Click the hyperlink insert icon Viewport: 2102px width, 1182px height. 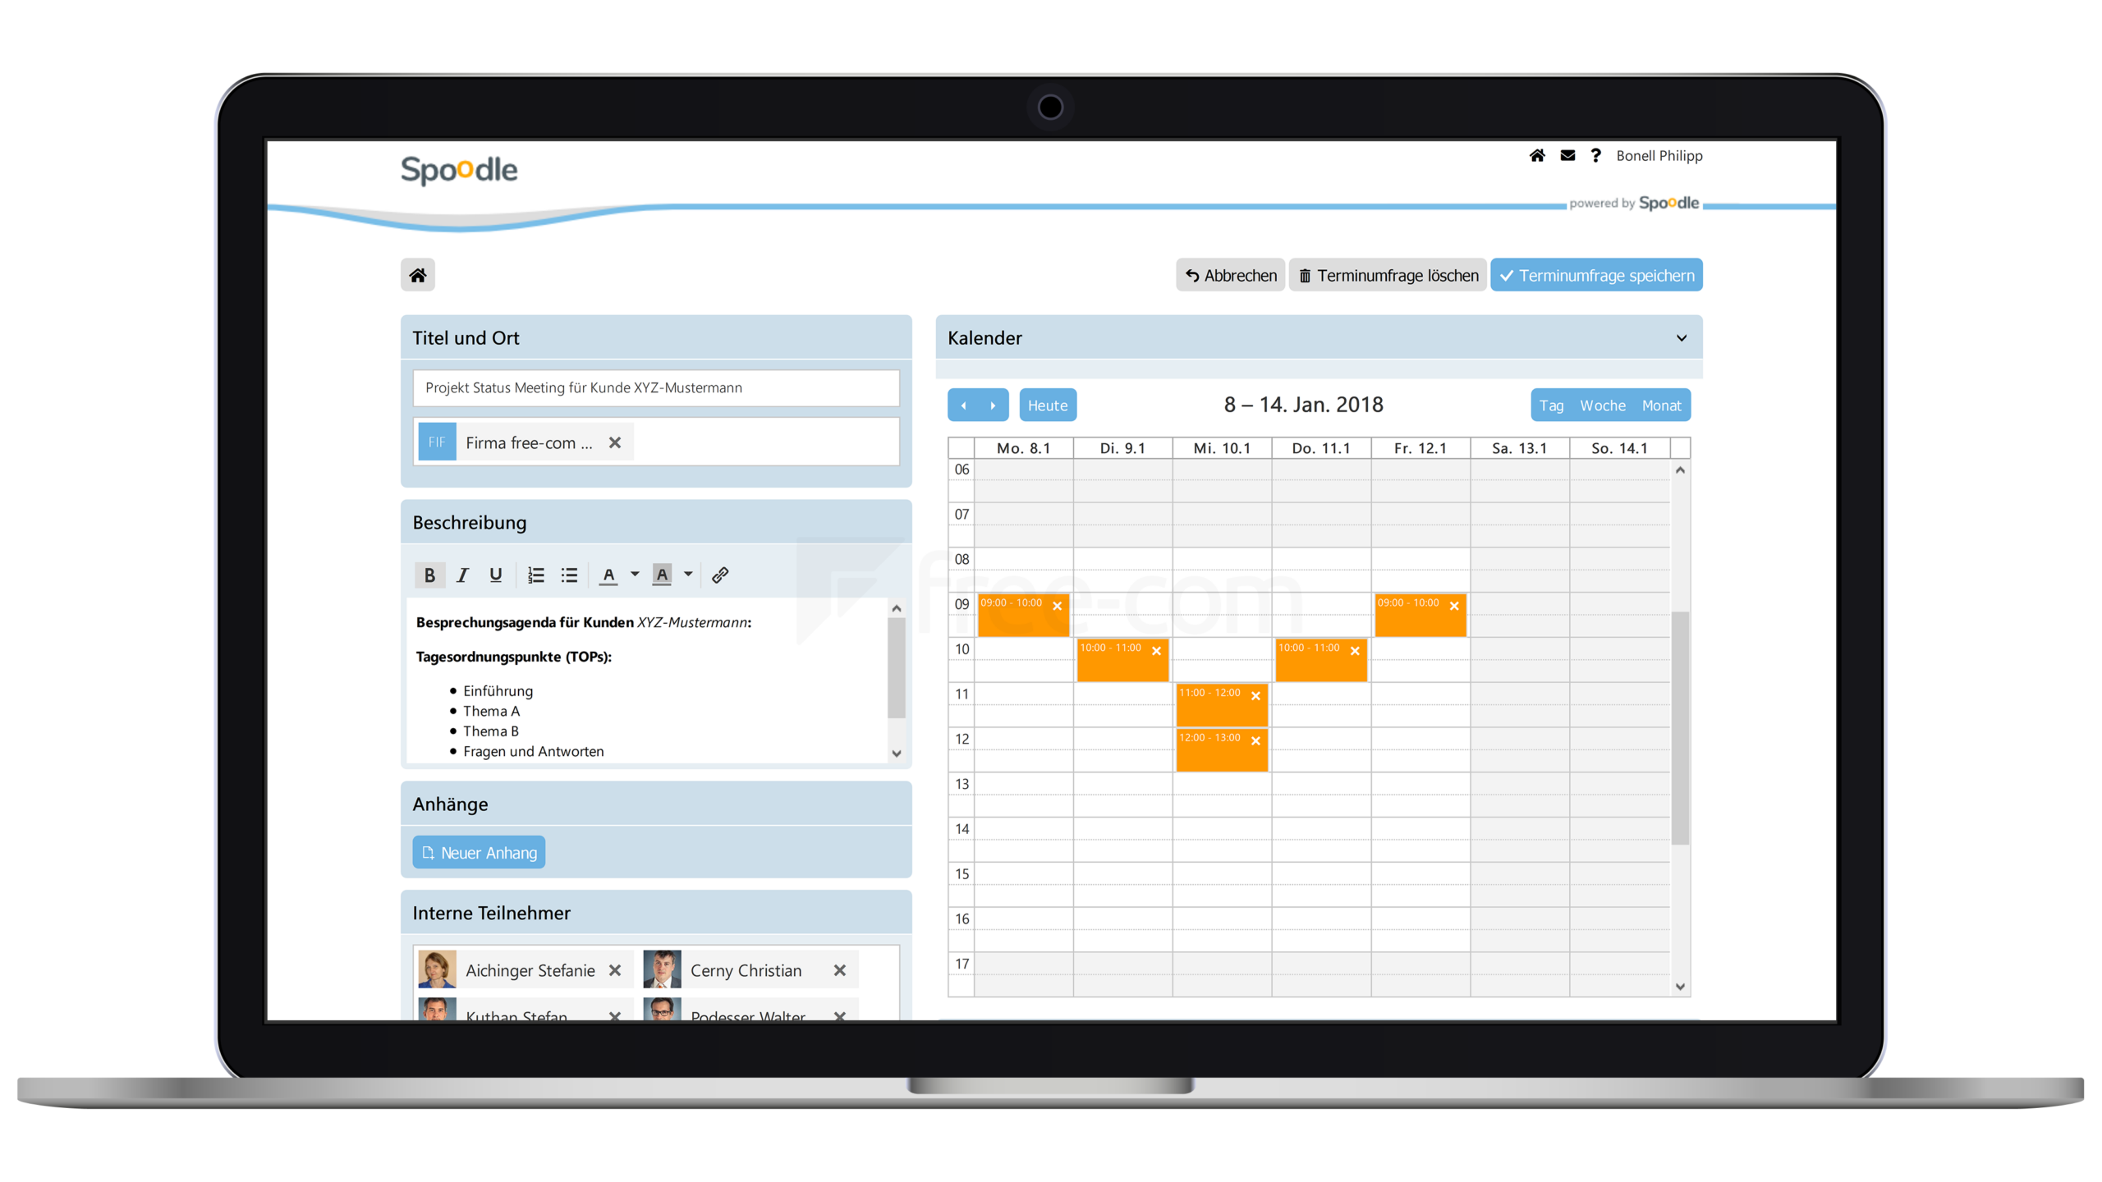click(720, 575)
